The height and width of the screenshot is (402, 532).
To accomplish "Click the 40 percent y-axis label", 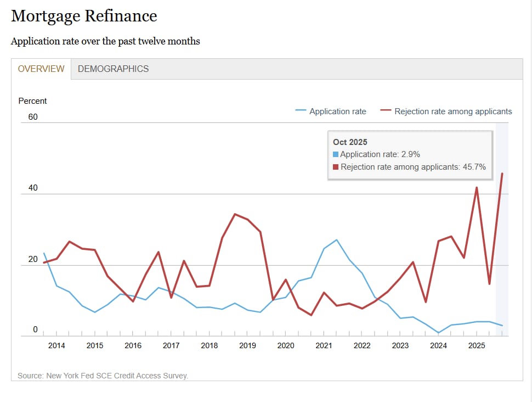I will pos(33,188).
